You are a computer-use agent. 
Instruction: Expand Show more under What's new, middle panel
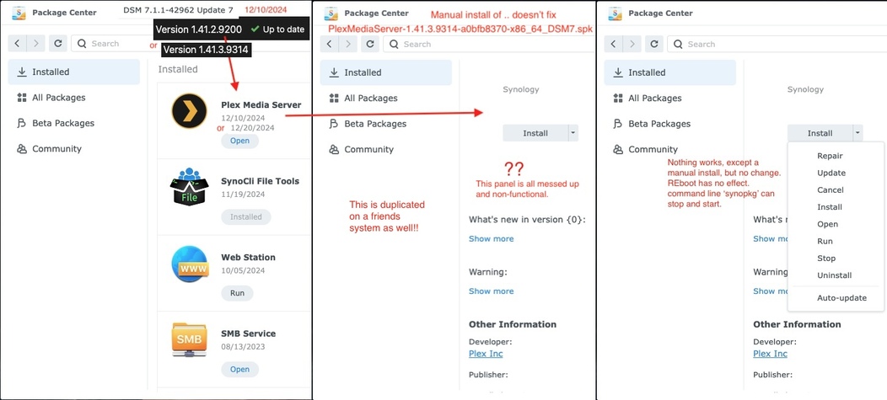pos(491,239)
